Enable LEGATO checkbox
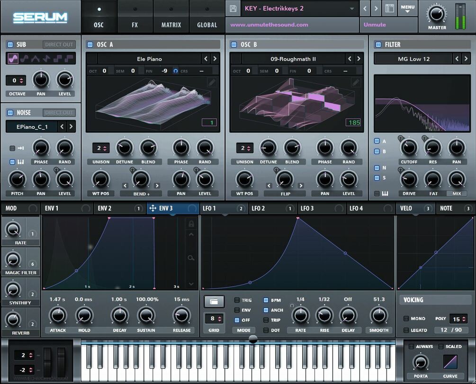Image resolution: width=476 pixels, height=384 pixels. pos(406,330)
